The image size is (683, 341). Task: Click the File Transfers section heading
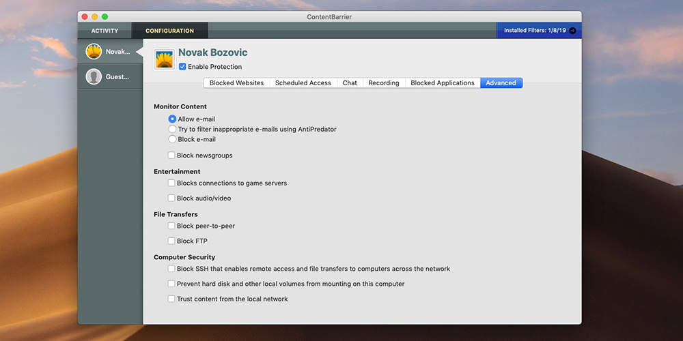click(176, 214)
